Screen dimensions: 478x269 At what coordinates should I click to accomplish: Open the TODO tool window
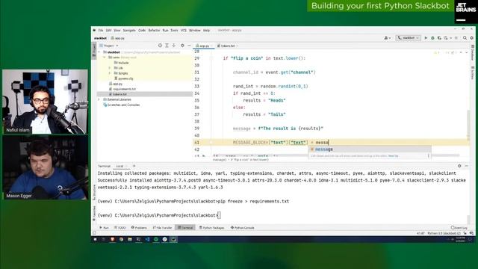coord(119,228)
